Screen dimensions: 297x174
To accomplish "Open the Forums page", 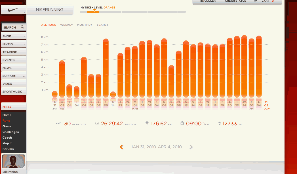I will point(8,149).
